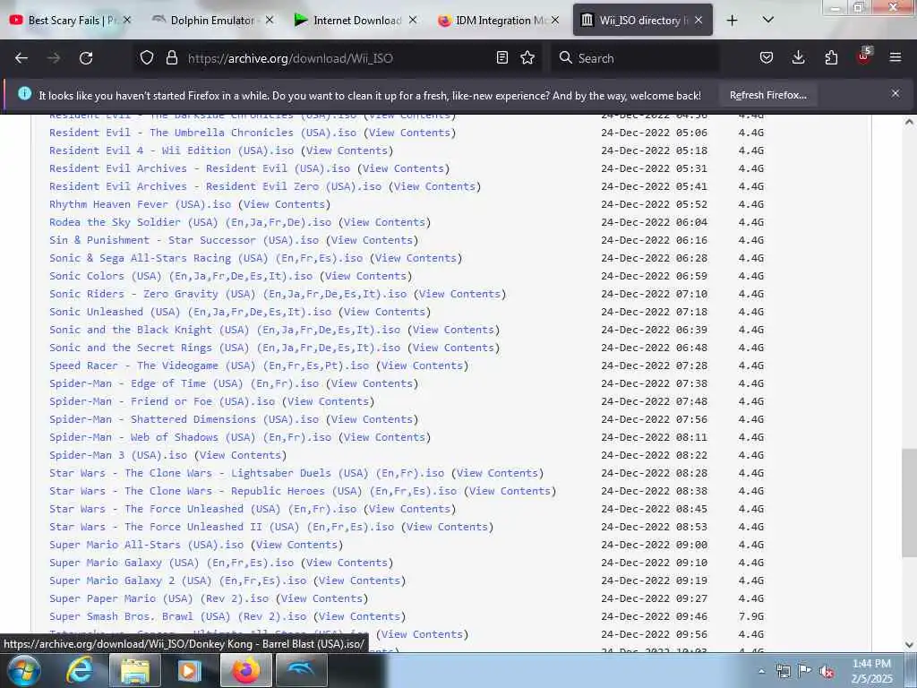Close the Internet Download tab
917x688 pixels.
[412, 20]
